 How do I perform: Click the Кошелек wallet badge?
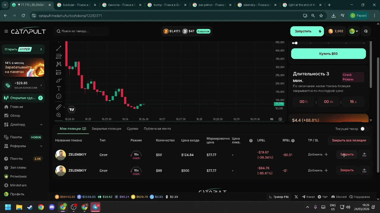(204, 31)
